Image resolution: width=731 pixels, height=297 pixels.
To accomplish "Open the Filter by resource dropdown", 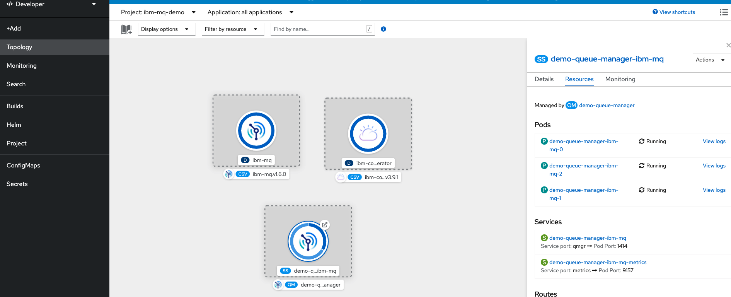I will pos(232,29).
